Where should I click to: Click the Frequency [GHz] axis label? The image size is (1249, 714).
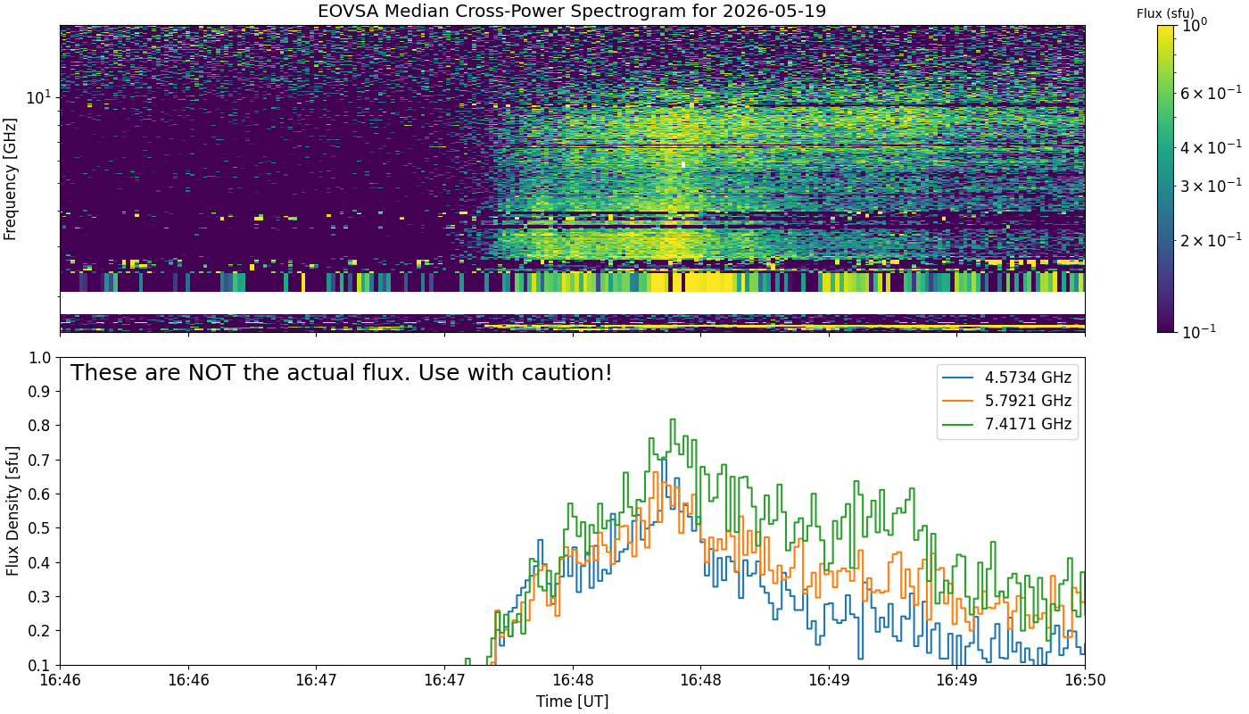pos(11,178)
